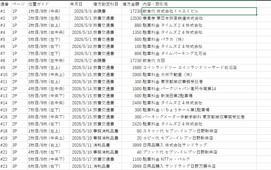This screenshot has height=170, width=271.
Task: Click cell パーキングメーター手動手数料 東京都徴収事務受託者
Action: point(199,117)
